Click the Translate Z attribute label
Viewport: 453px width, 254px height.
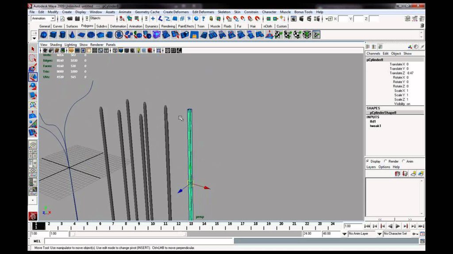397,73
